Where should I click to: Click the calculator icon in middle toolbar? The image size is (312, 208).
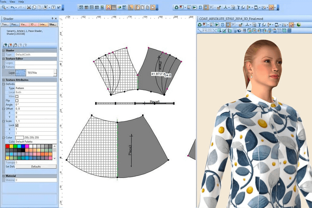pyautogui.click(x=102, y=7)
